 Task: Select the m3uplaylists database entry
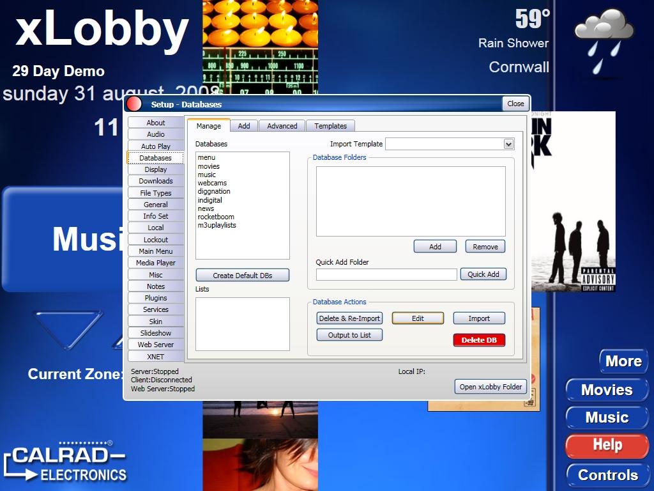[x=217, y=225]
